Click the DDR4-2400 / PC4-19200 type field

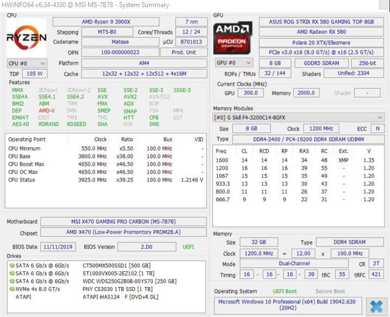(308, 139)
